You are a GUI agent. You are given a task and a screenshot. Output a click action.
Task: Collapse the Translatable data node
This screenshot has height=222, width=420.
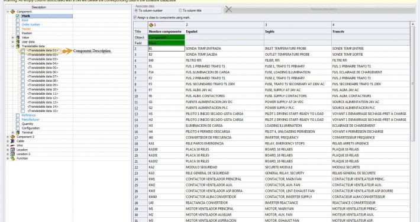click(12, 46)
